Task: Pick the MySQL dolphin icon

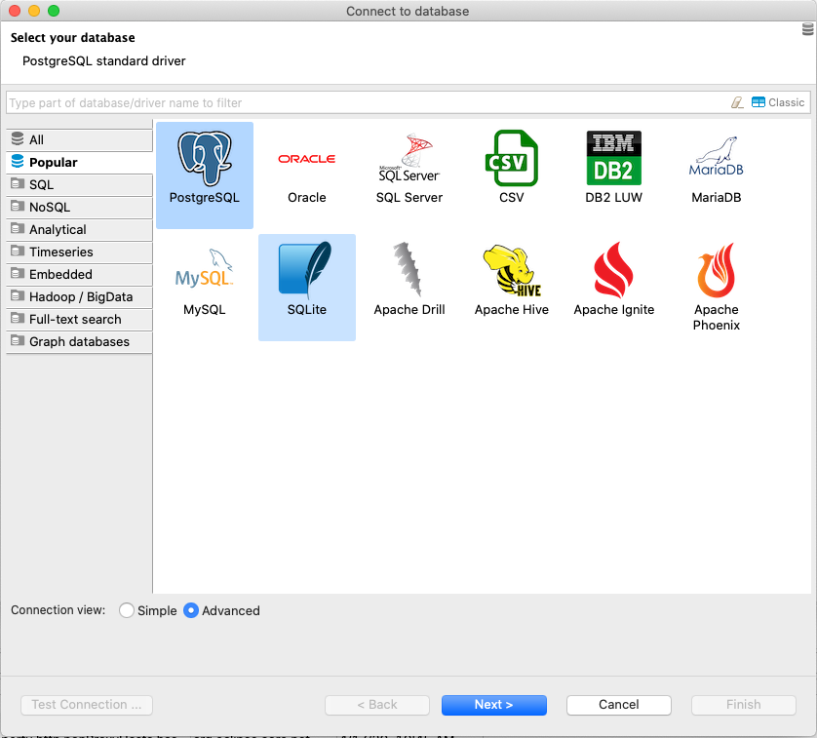Action: point(205,268)
